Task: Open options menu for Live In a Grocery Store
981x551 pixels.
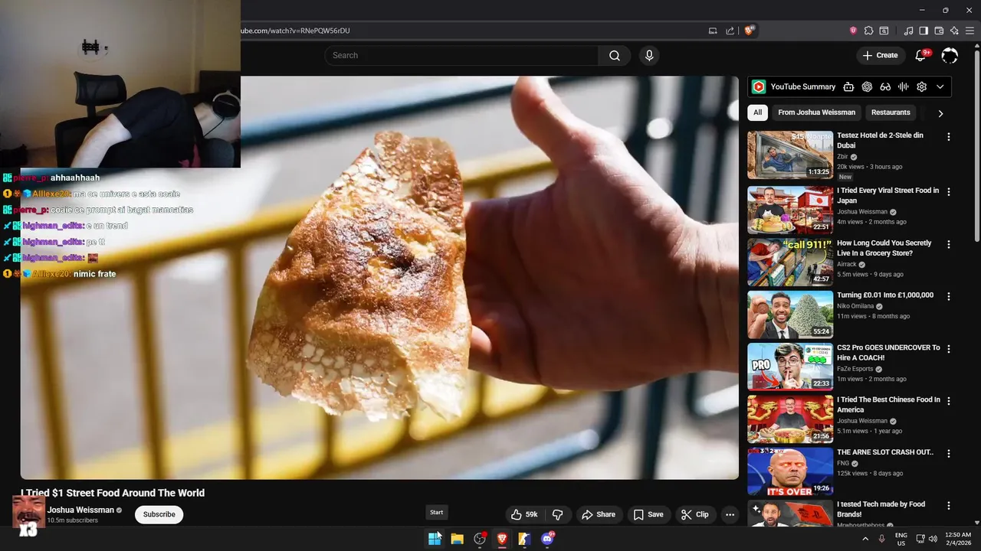Action: point(949,245)
